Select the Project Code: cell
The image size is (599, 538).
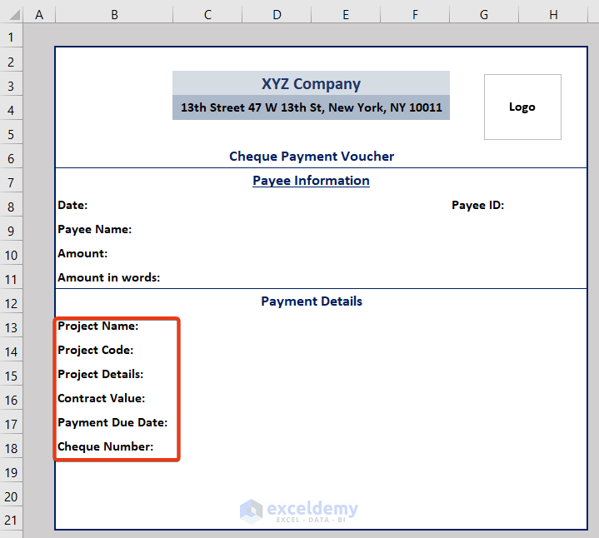(x=114, y=350)
